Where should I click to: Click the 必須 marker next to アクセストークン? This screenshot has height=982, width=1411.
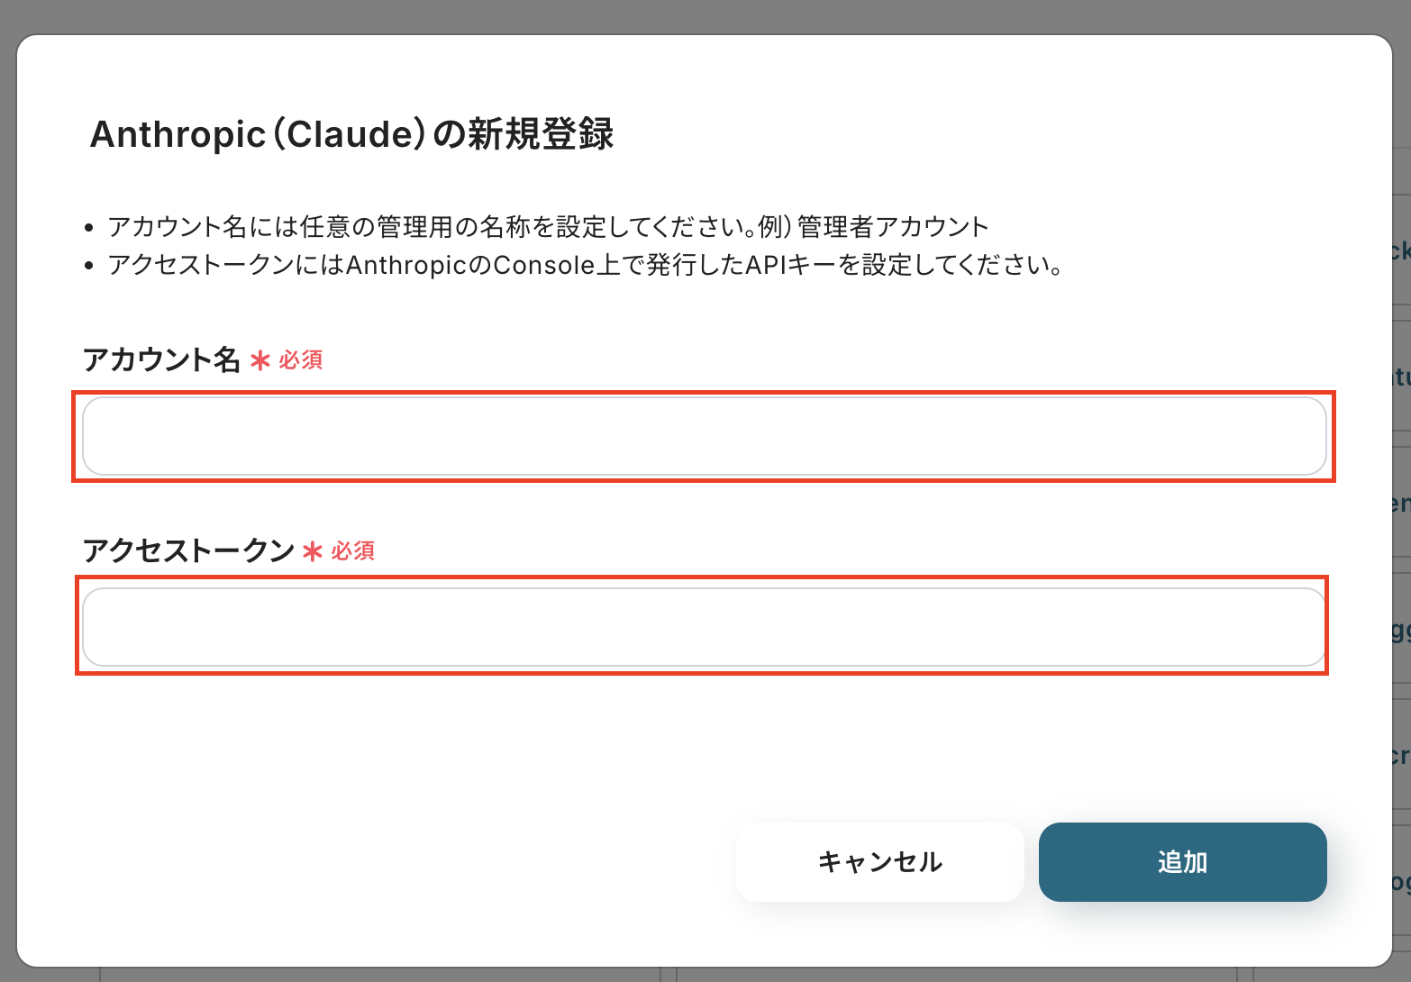pos(353,550)
